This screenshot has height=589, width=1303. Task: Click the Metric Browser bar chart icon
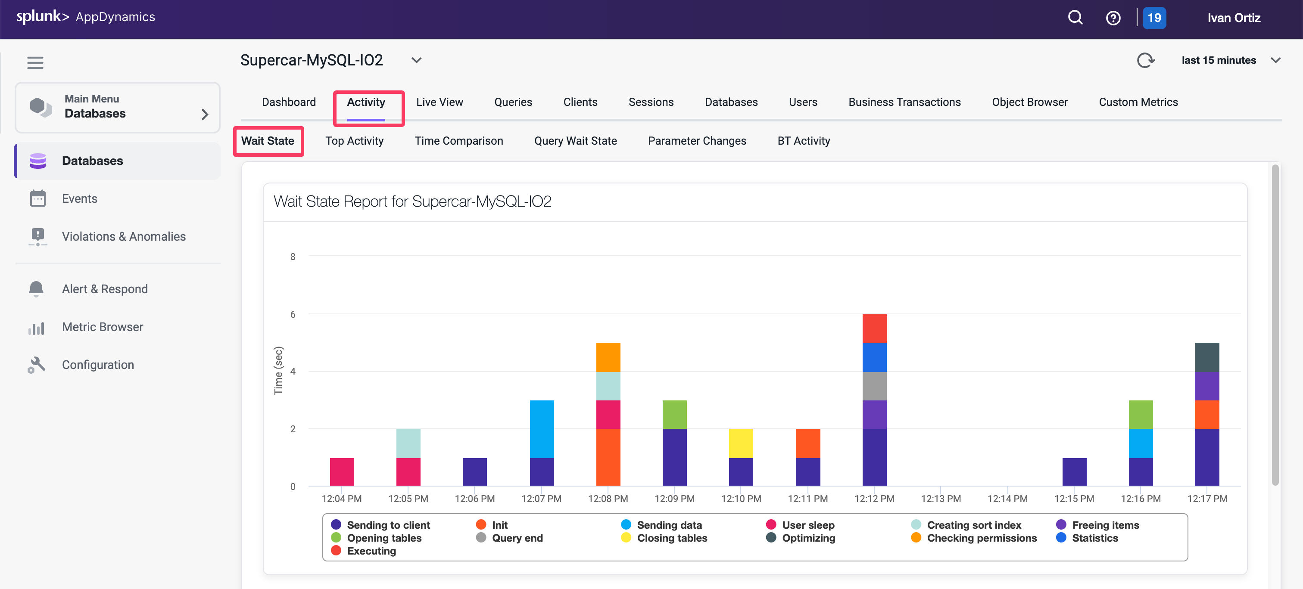tap(37, 327)
